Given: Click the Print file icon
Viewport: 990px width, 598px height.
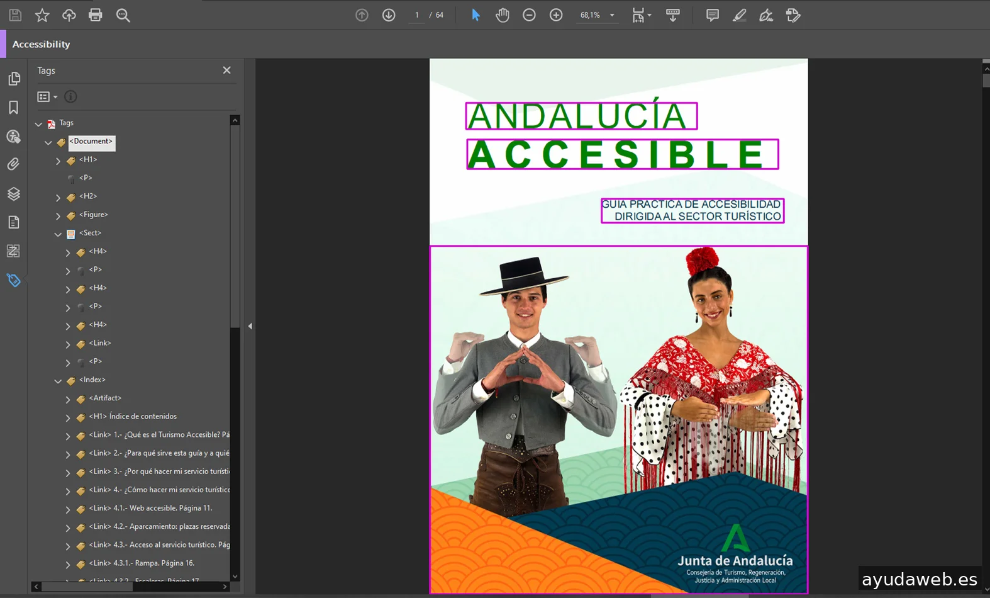Looking at the screenshot, I should (96, 15).
